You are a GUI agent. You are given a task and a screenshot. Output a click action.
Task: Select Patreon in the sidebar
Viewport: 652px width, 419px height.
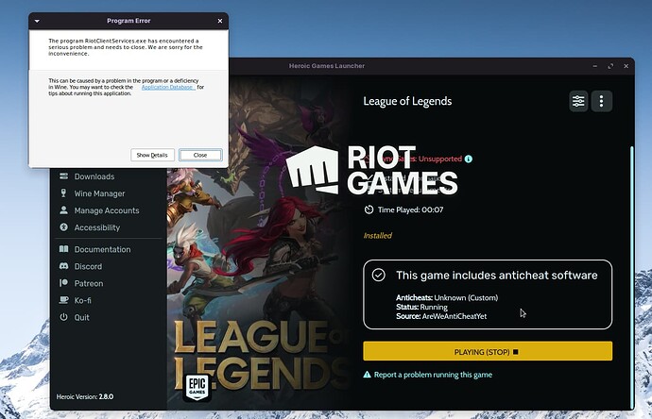[89, 283]
